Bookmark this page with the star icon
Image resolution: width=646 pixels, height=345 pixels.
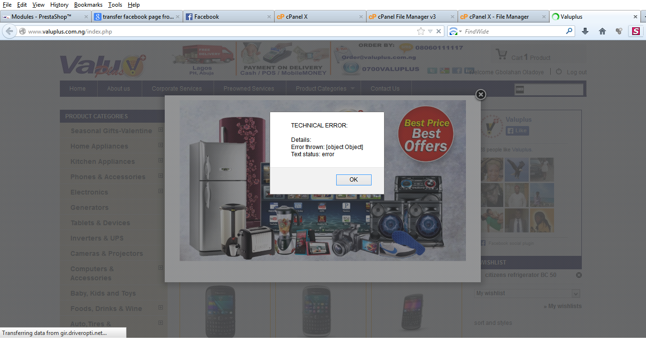click(421, 31)
